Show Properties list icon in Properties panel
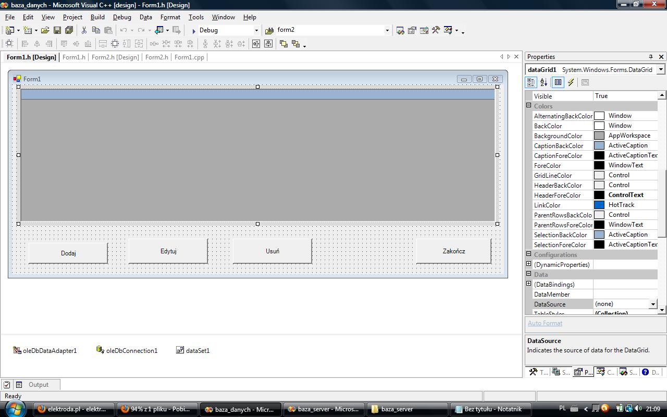 [558, 82]
